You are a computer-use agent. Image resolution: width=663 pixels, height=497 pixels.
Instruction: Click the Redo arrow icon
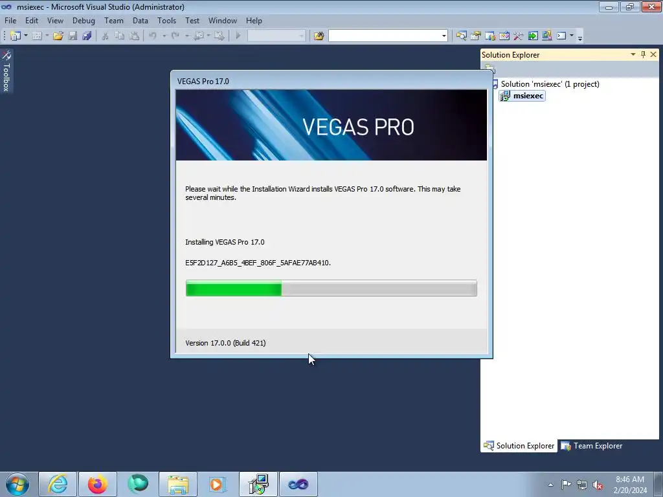pos(175,36)
